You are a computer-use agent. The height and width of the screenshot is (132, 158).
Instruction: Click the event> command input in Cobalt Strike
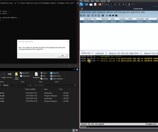[123, 127]
